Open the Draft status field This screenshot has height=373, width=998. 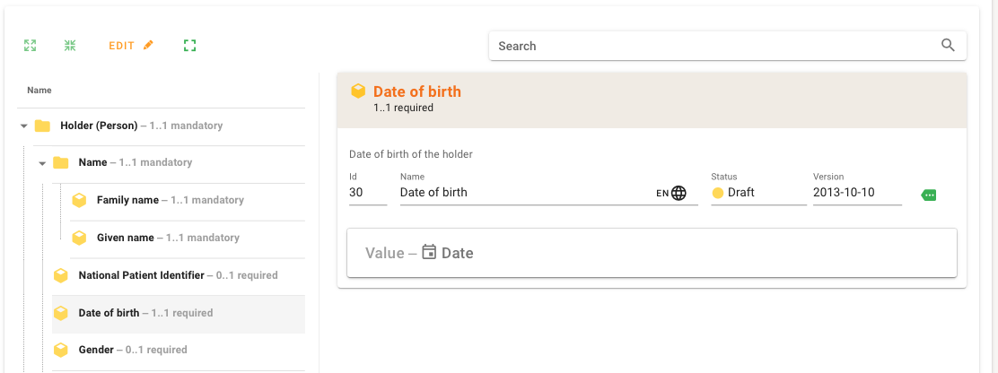coord(757,193)
